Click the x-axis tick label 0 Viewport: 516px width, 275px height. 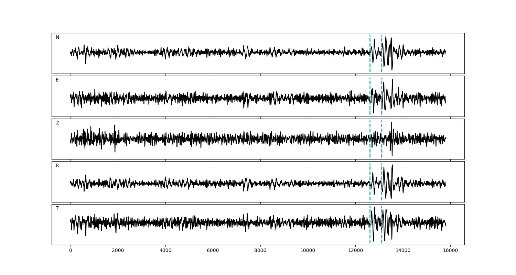[71, 251]
